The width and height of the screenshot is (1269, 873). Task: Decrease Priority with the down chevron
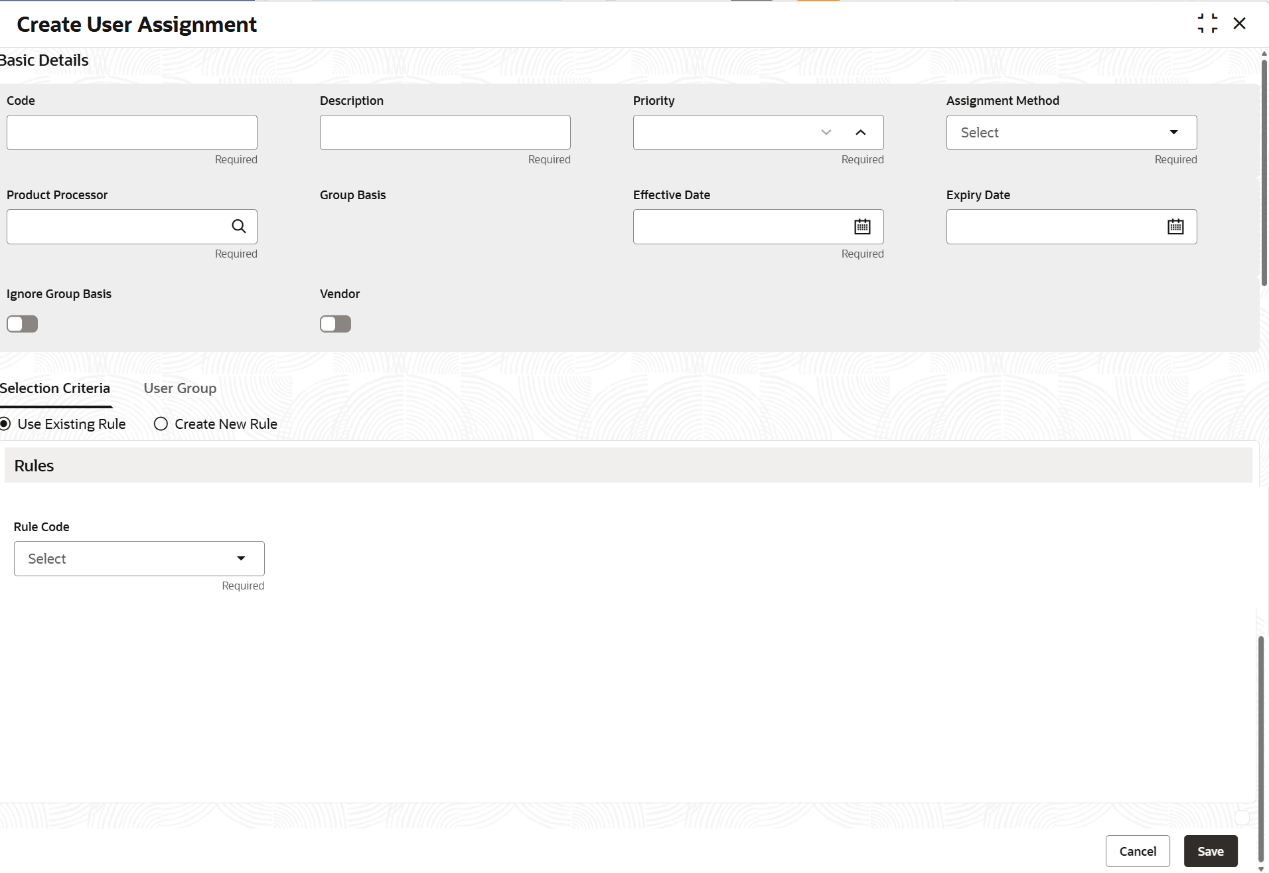point(826,132)
